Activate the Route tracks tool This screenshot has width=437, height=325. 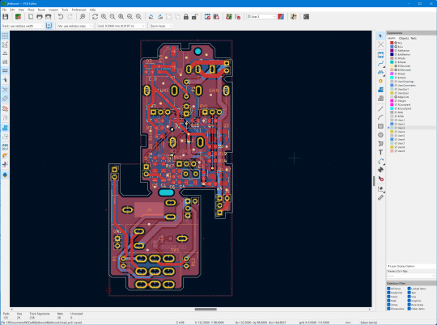click(x=380, y=64)
